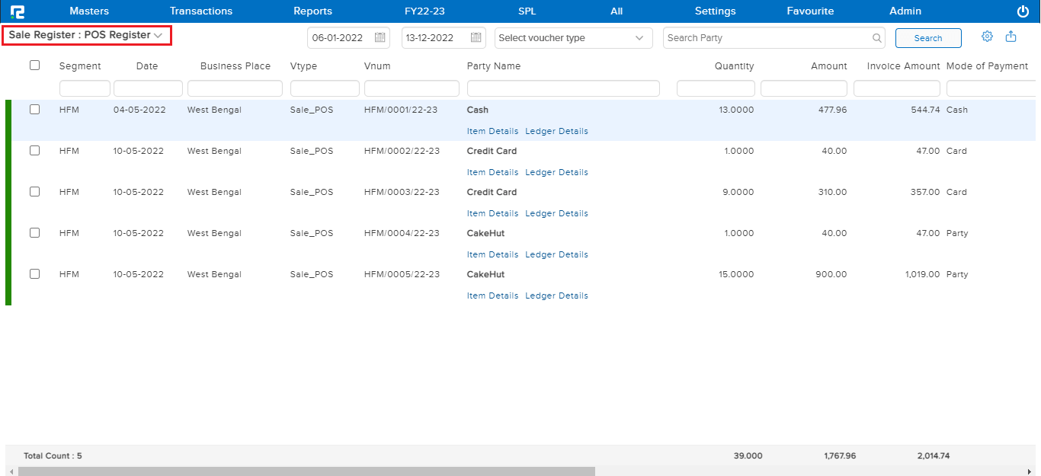1041x476 pixels.
Task: Select the checkbox on the CakeHut 900.00 row
Action: pos(34,273)
